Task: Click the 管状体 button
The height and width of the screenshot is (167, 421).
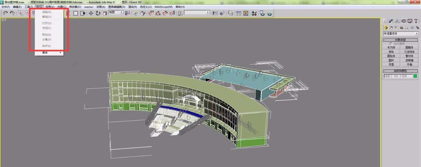Action: (x=410, y=56)
